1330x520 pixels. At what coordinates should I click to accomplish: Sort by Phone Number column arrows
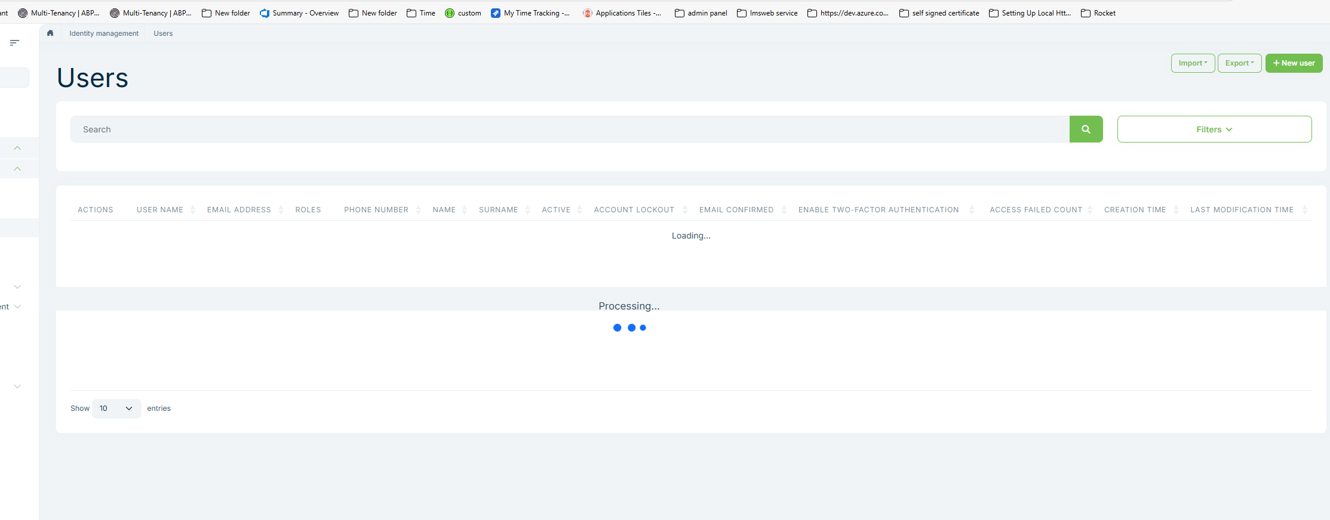tap(418, 210)
